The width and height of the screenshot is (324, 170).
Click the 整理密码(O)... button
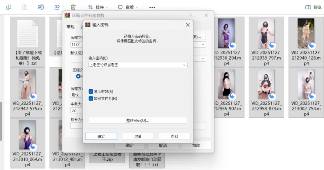138,121
